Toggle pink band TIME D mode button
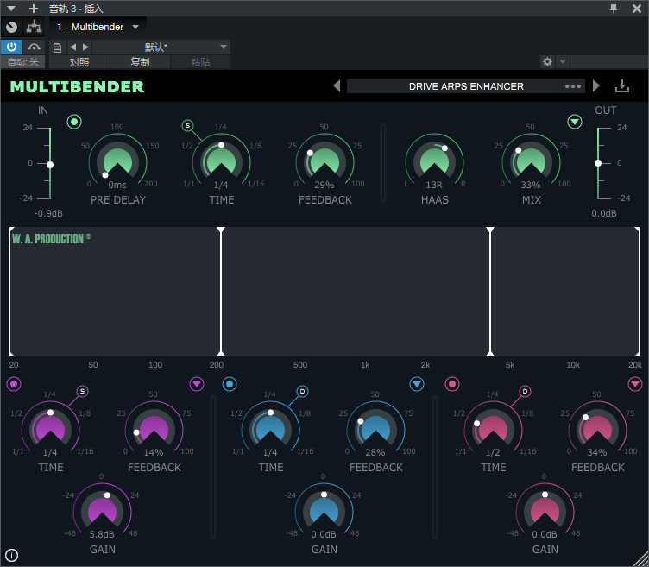The width and height of the screenshot is (649, 567). tap(525, 391)
